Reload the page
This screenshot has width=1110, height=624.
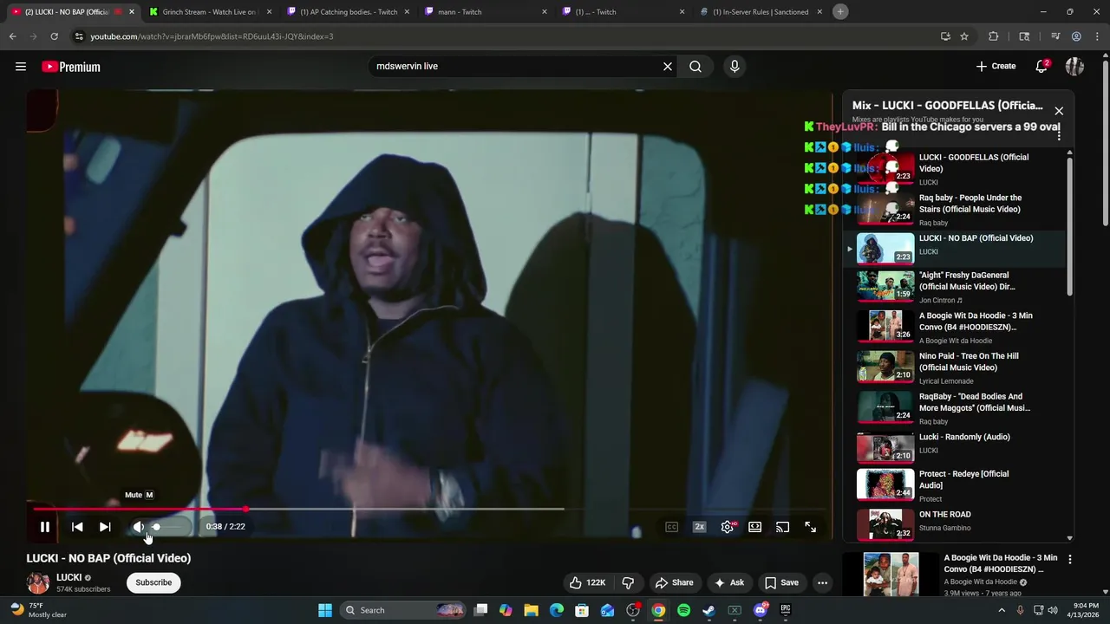tap(54, 36)
